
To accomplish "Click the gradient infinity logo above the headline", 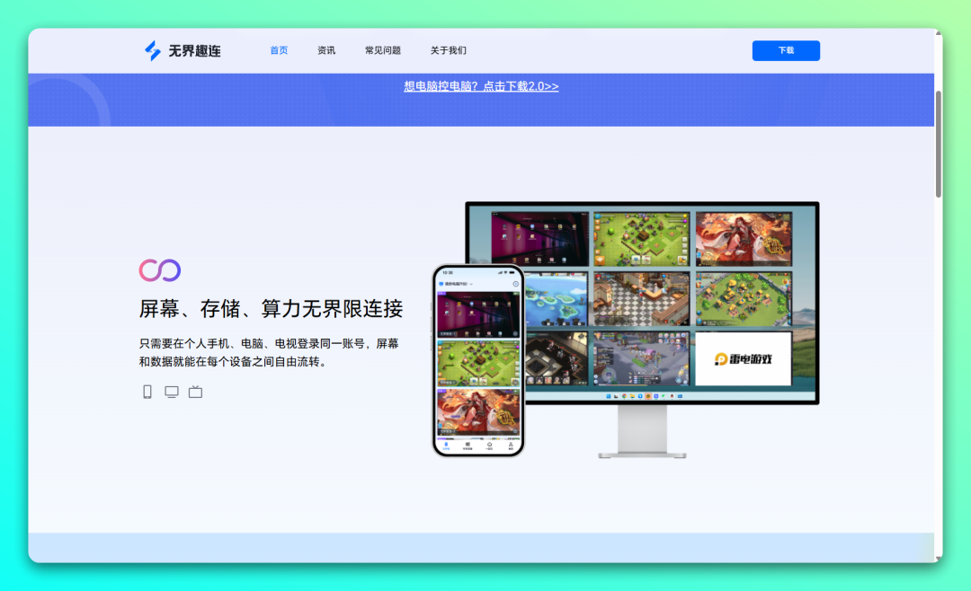I will click(x=160, y=269).
